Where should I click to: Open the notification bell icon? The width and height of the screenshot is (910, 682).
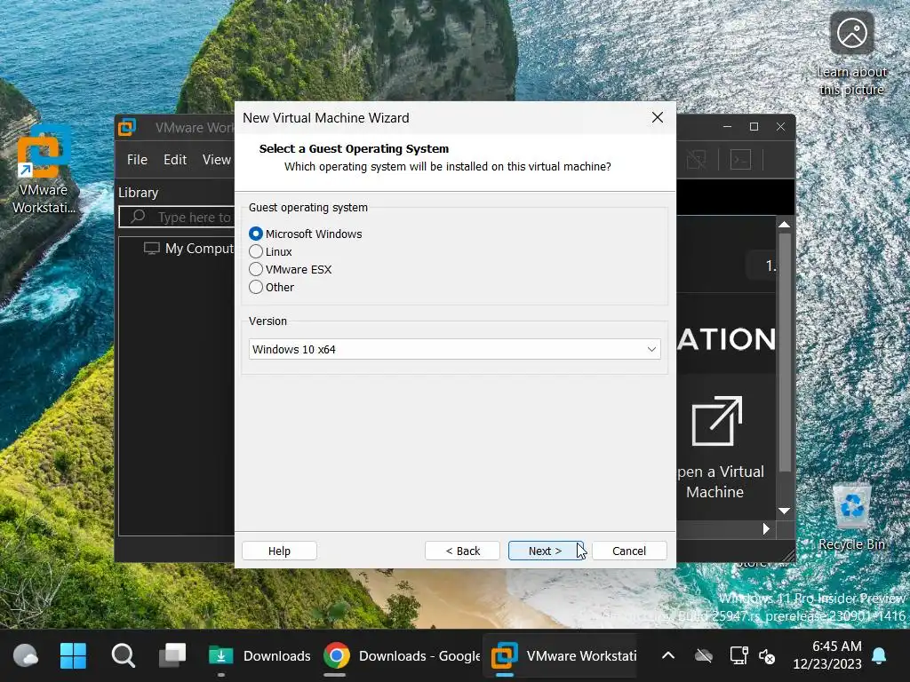(x=879, y=656)
